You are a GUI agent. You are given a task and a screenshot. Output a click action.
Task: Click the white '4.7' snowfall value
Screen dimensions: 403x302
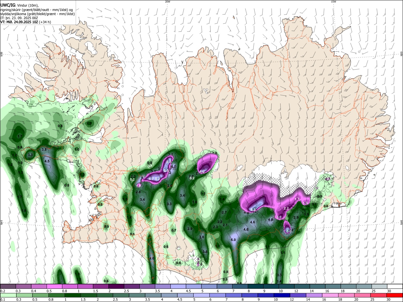tap(151, 179)
